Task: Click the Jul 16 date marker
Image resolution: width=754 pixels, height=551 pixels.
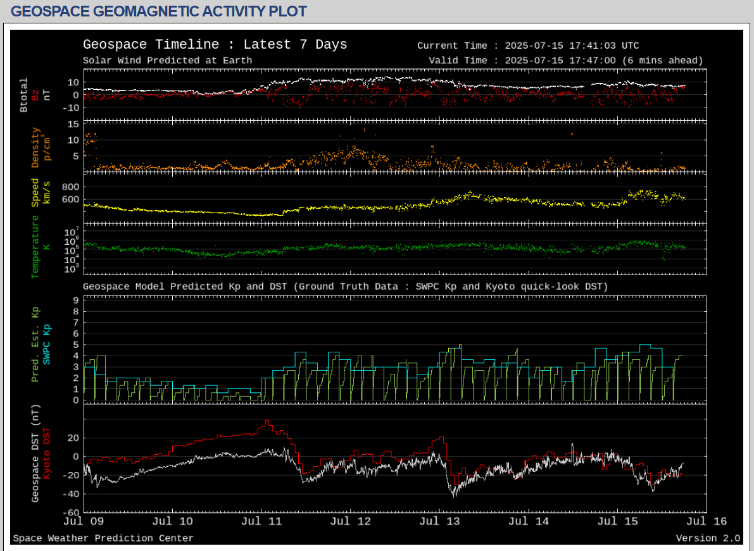Action: click(x=707, y=521)
